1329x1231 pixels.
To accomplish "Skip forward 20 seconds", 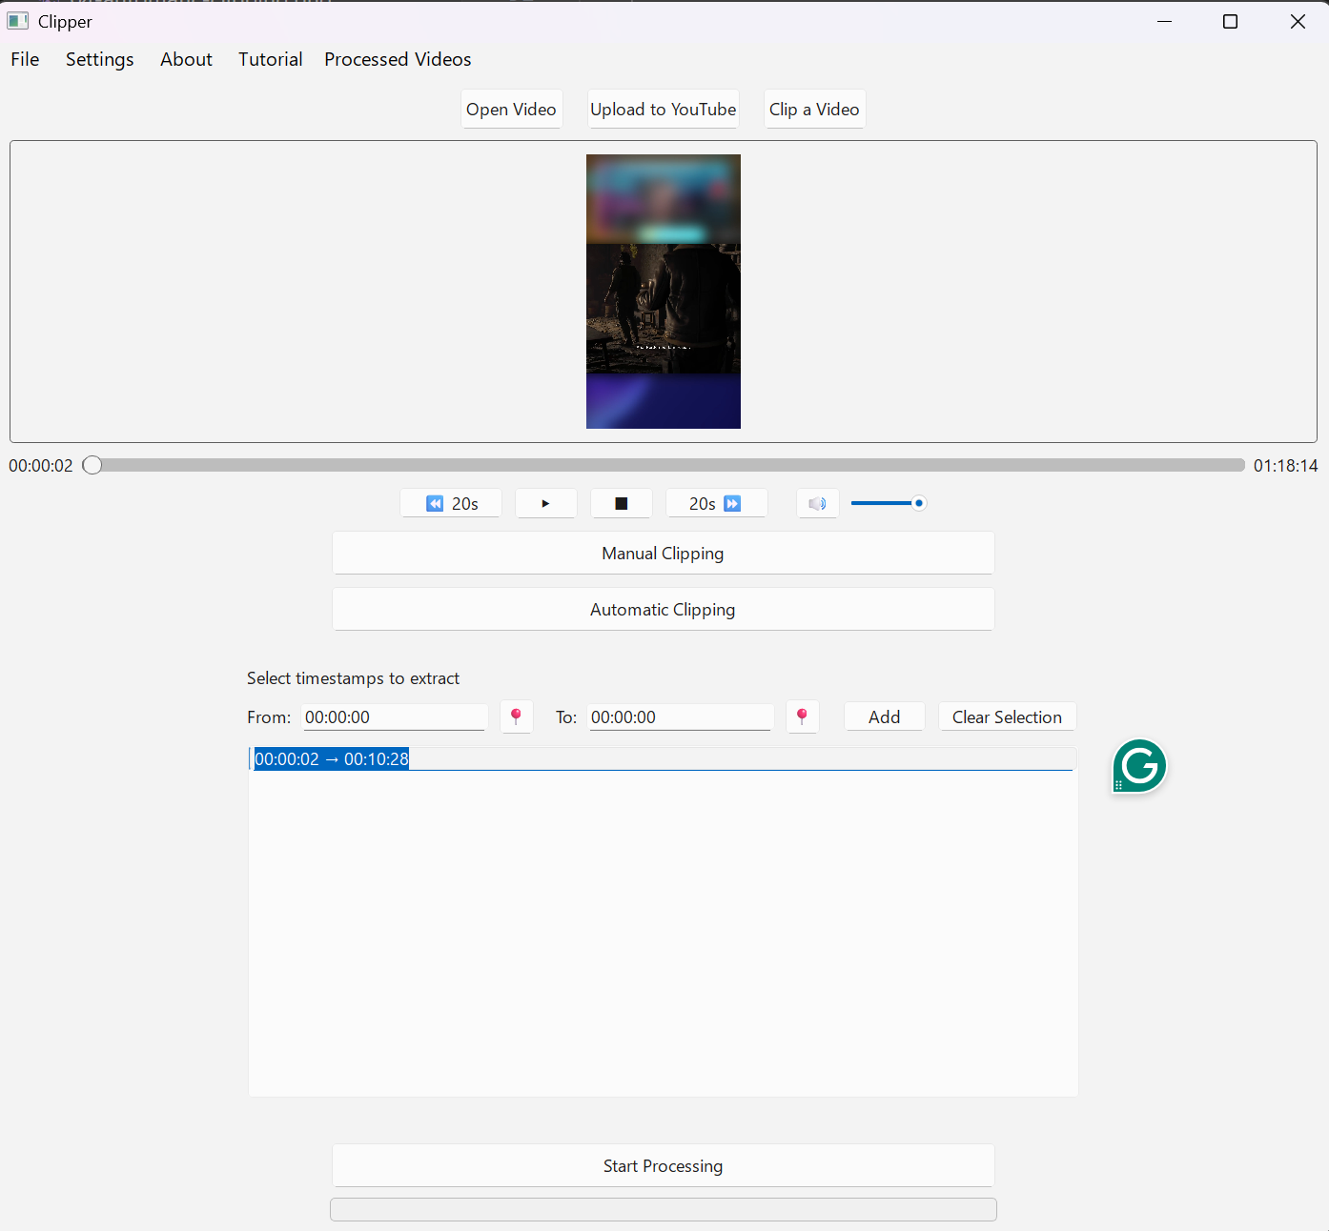I will pyautogui.click(x=716, y=504).
